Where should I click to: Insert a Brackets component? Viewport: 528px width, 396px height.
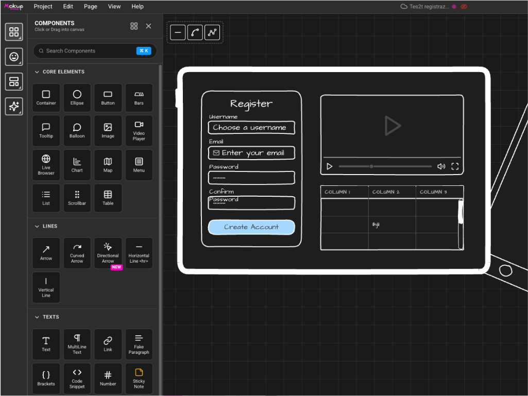click(x=46, y=378)
